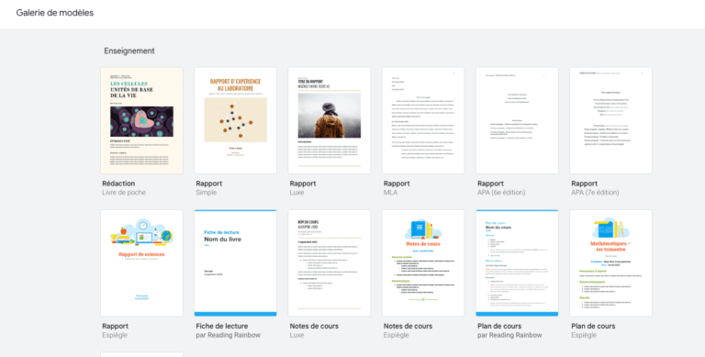Click the 'MLA' subtitle text

tap(391, 193)
